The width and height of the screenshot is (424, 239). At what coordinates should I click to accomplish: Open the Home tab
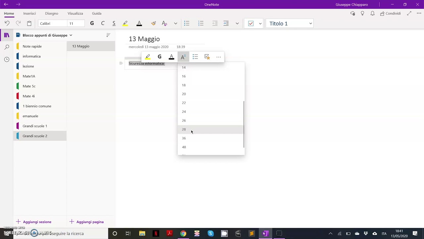[x=9, y=13]
